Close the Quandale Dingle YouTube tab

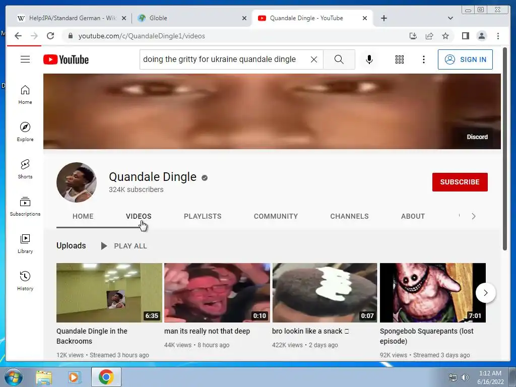[365, 18]
